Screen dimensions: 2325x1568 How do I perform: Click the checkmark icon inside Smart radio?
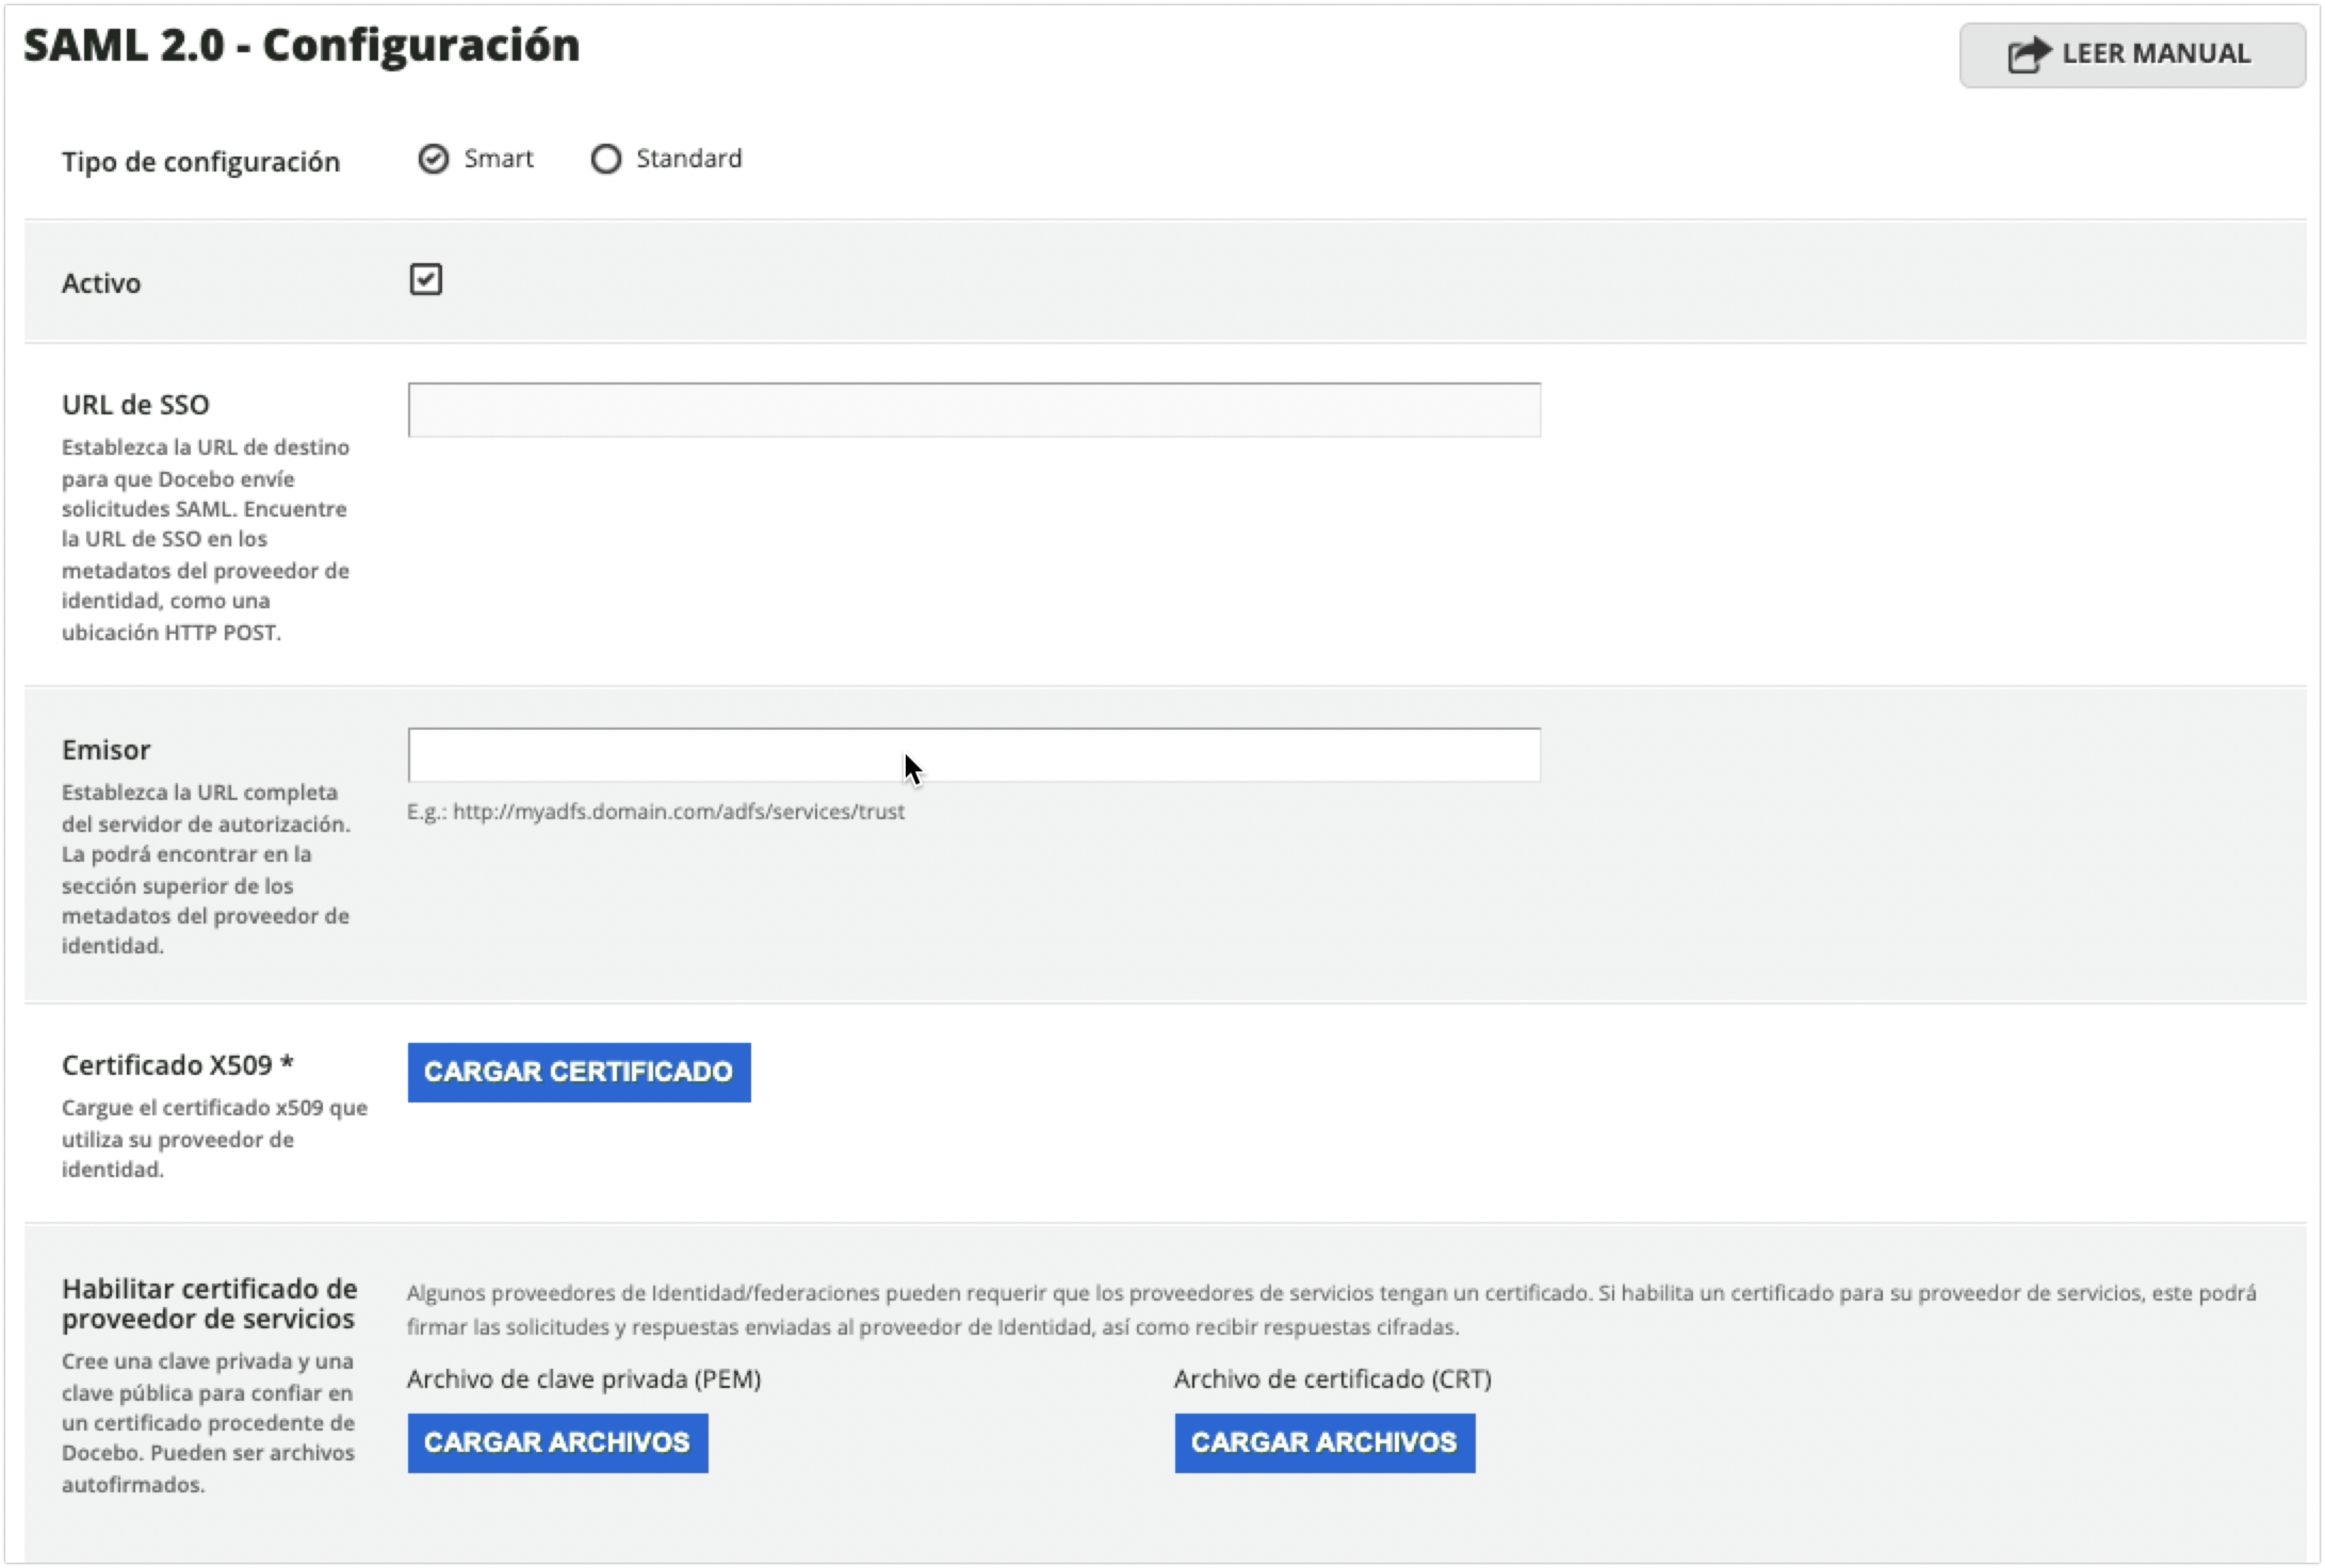(433, 158)
